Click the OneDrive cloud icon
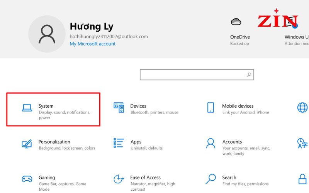The height and width of the screenshot is (193, 309). (x=236, y=22)
